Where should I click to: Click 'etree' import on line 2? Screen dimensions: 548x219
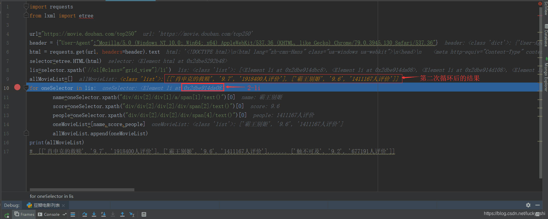[x=86, y=16]
